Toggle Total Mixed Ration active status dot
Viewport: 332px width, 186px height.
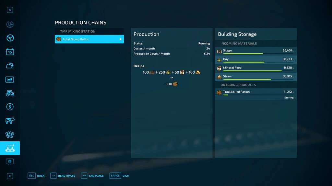pyautogui.click(x=120, y=39)
